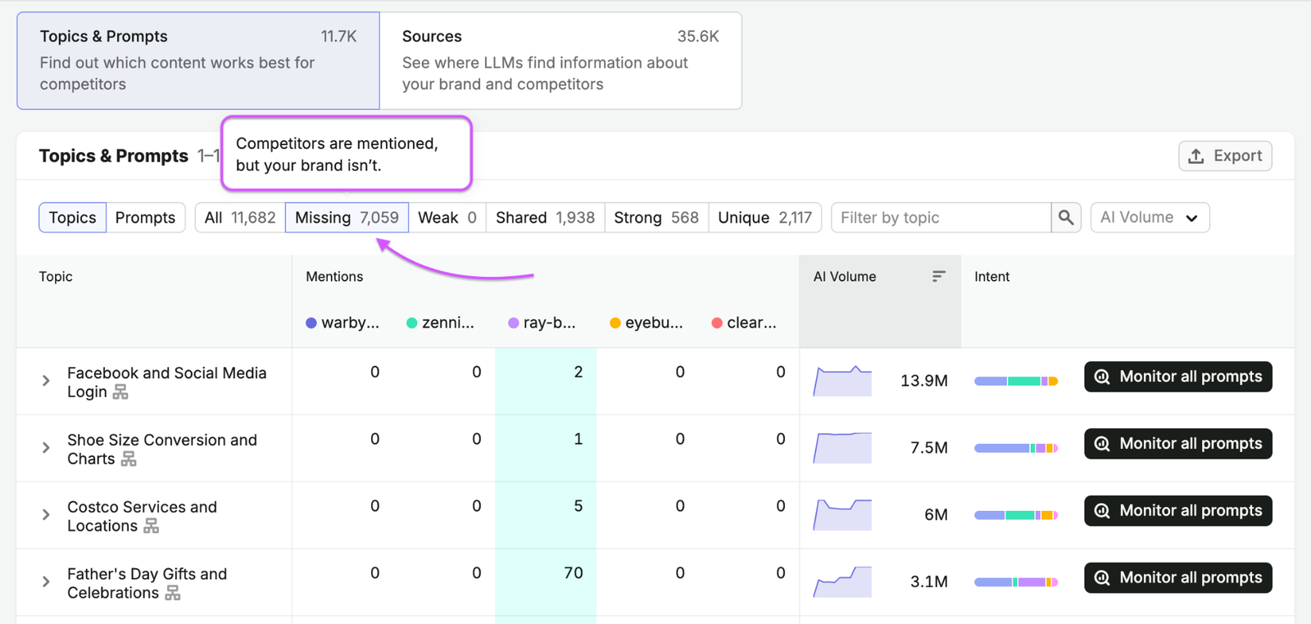Expand the Facebook and Social Media Login row
The width and height of the screenshot is (1311, 624).
(x=46, y=381)
